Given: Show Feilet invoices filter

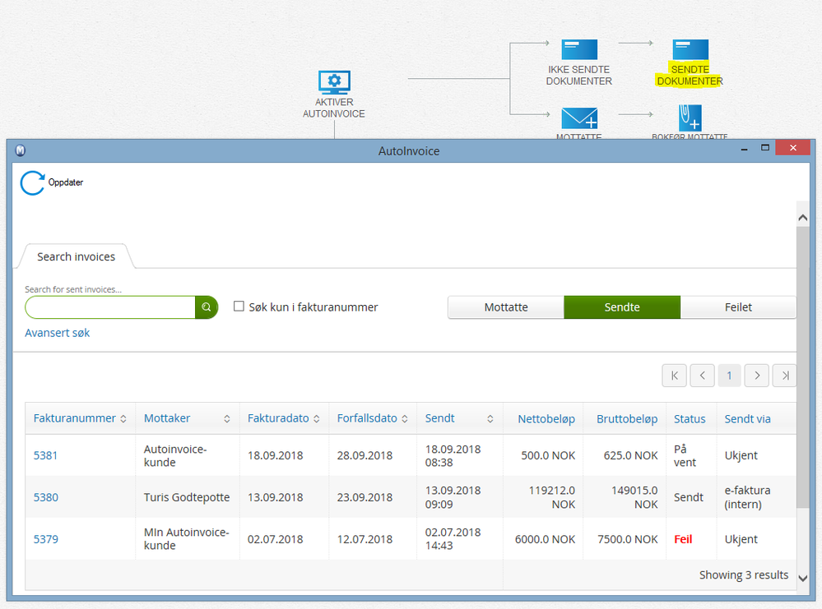Looking at the screenshot, I should coord(738,307).
